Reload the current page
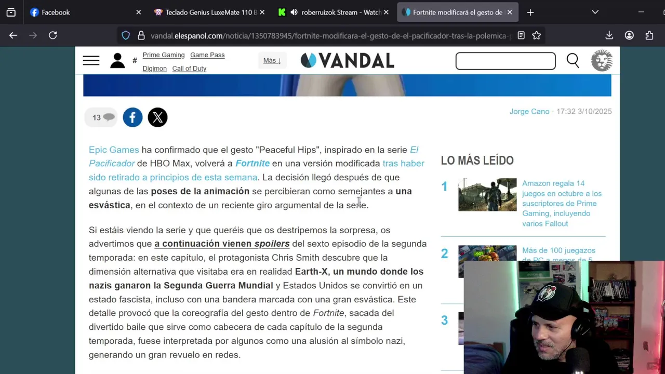Screen dimensions: 665x374 [x=52, y=35]
